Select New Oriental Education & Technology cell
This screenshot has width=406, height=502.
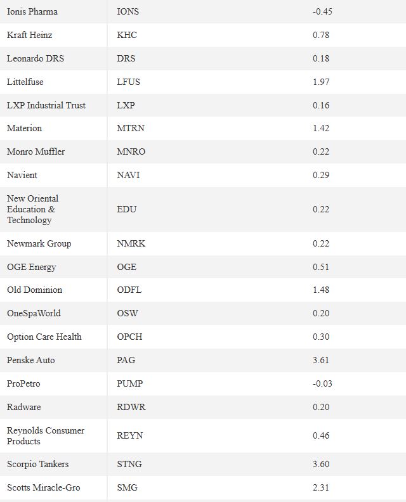tap(33, 209)
